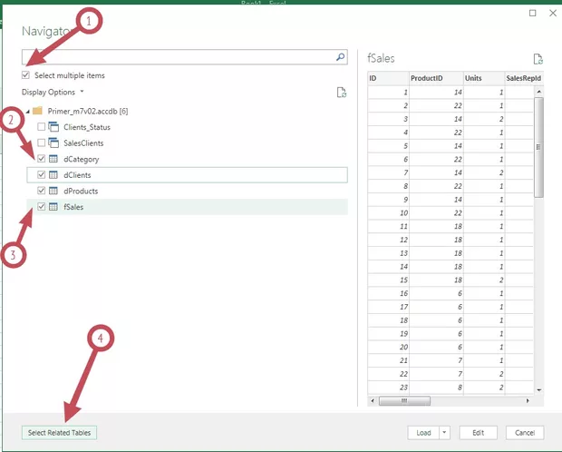The width and height of the screenshot is (562, 452).
Task: Check the SalesClients checkbox
Action: coord(41,142)
